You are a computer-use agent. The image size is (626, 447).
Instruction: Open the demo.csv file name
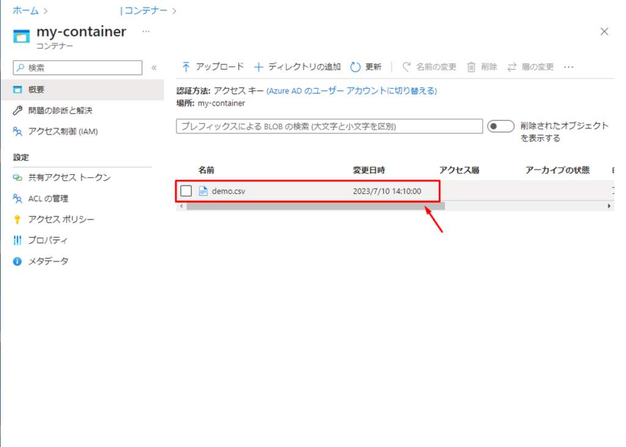coord(229,191)
